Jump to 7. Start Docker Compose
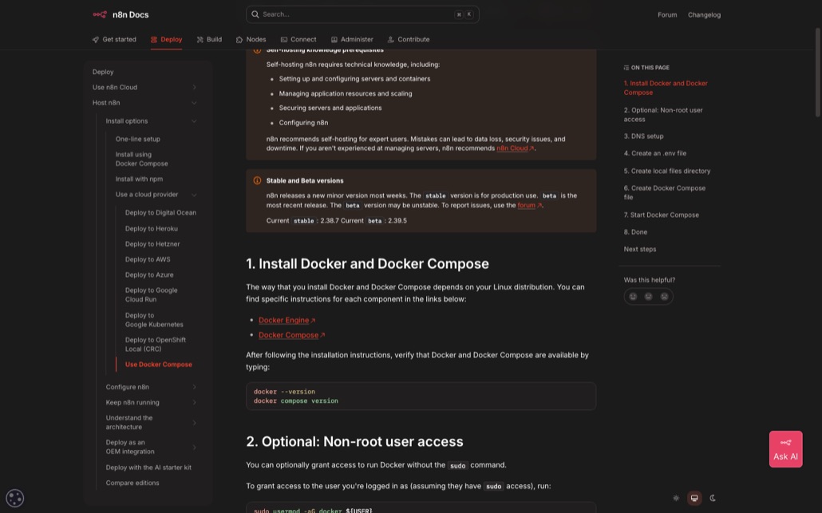The height and width of the screenshot is (513, 822). coord(661,215)
